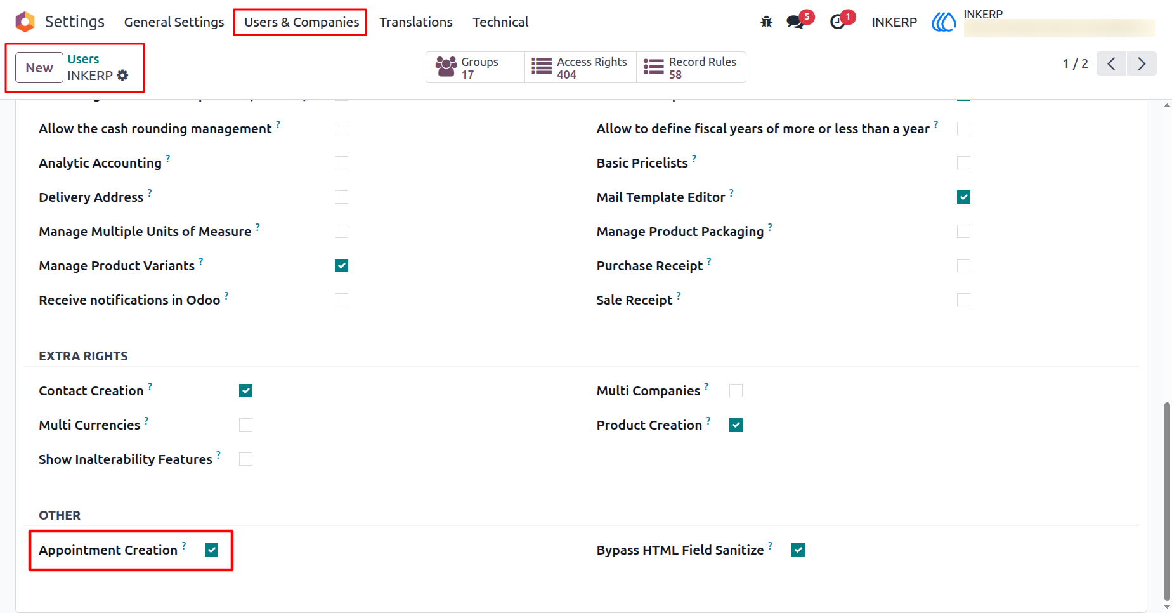Viewport: 1172px width, 613px height.
Task: Open Translations menu
Action: [x=416, y=22]
